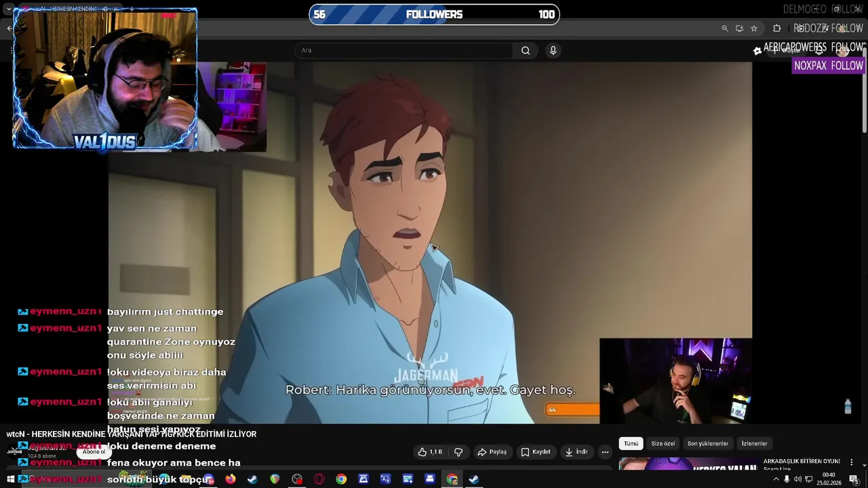
Task: Like the video with thumbs up 1,1 B
Action: pyautogui.click(x=430, y=452)
